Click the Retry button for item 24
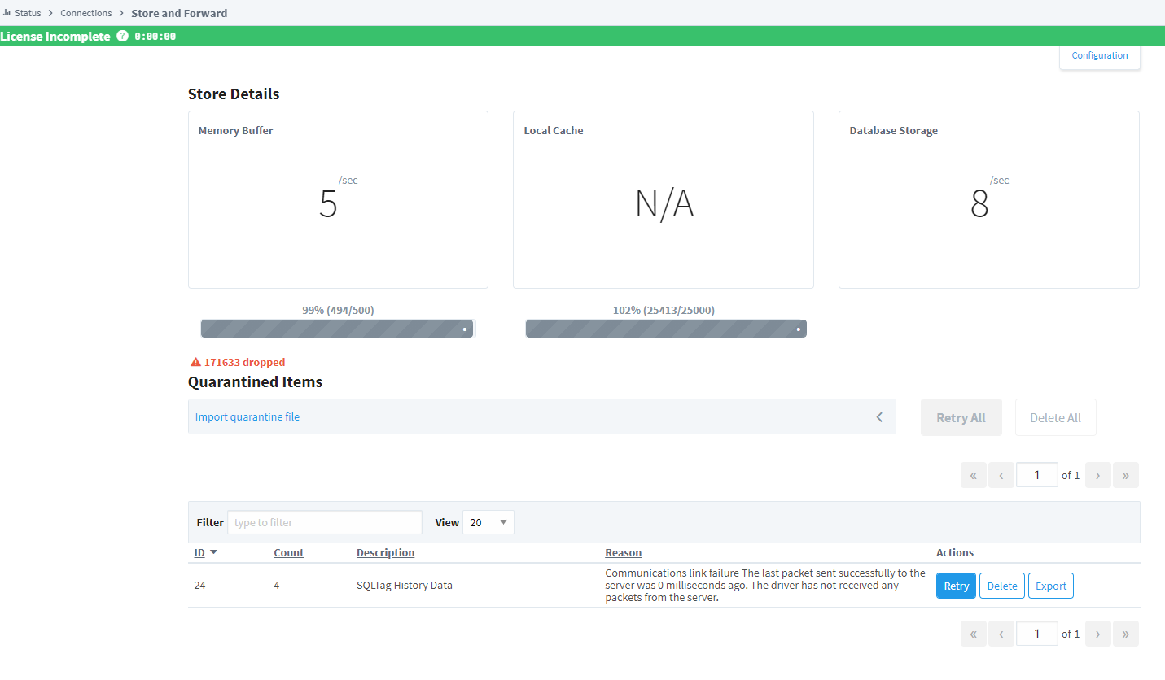The width and height of the screenshot is (1165, 680). coord(956,586)
